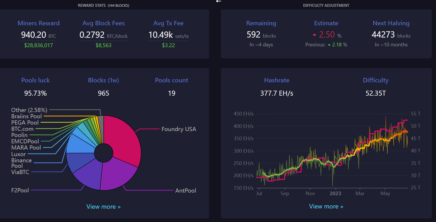Viewport: 436px width, 222px height.
Task: Select the purple AntPool pie slice
Action: (x=117, y=175)
